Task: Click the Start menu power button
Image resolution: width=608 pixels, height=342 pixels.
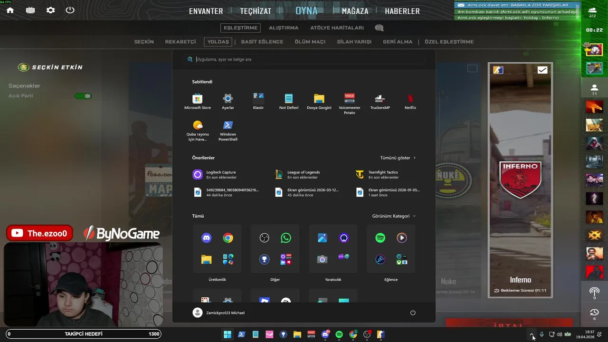Action: point(413,313)
